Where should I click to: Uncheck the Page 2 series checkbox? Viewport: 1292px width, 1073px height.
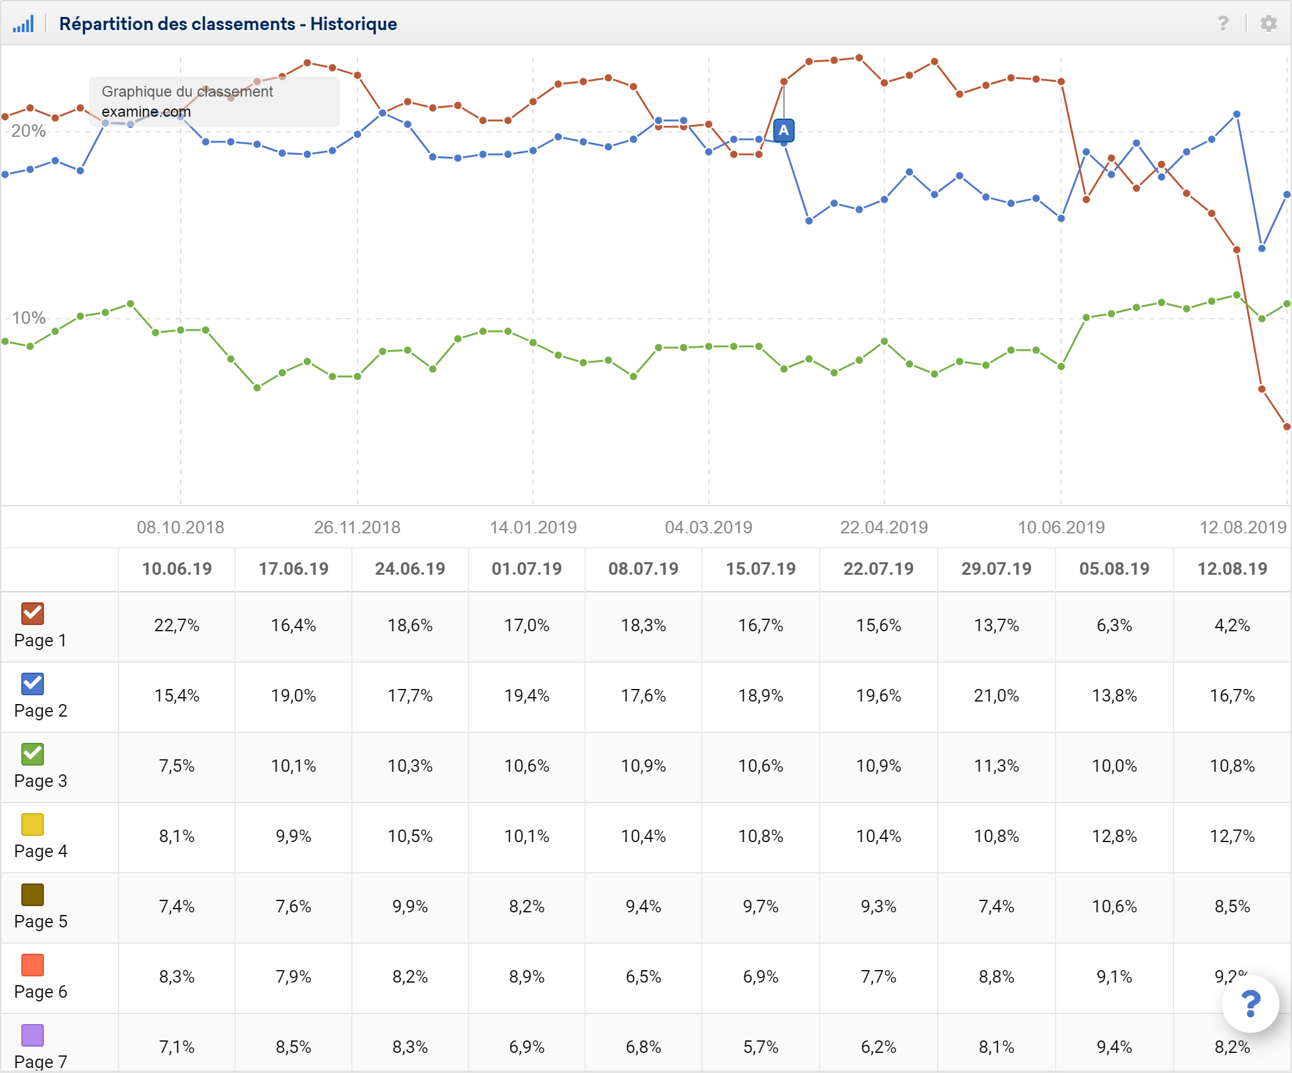[33, 683]
